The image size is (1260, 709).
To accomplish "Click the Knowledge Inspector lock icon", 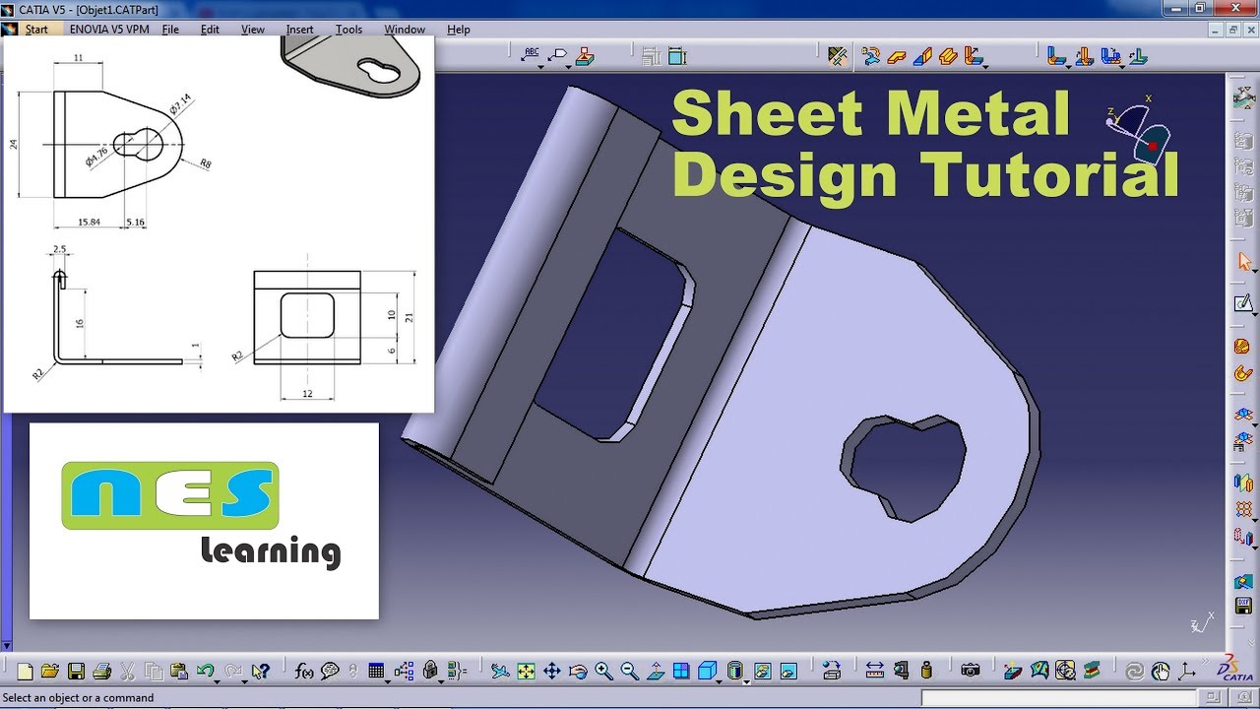I will tap(430, 672).
